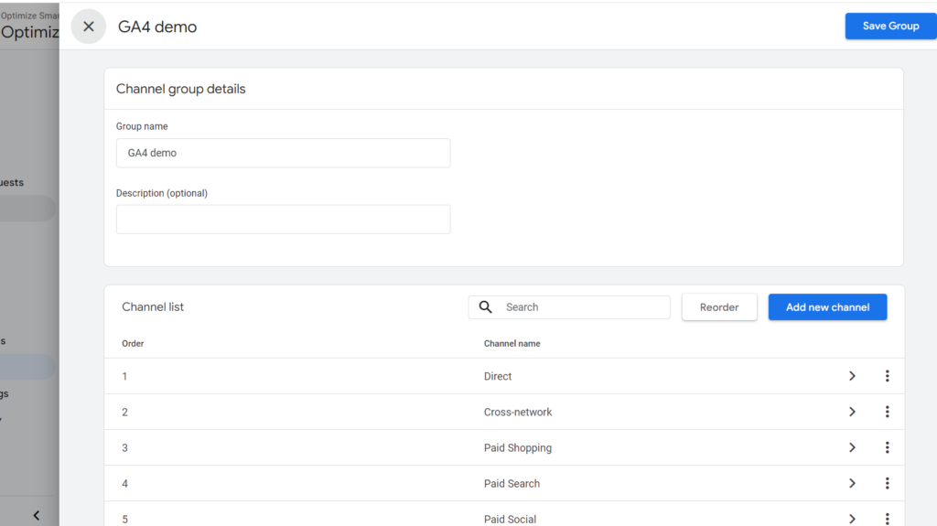The image size is (937, 526).
Task: Open more options for Cross-network channel
Action: [x=888, y=412]
